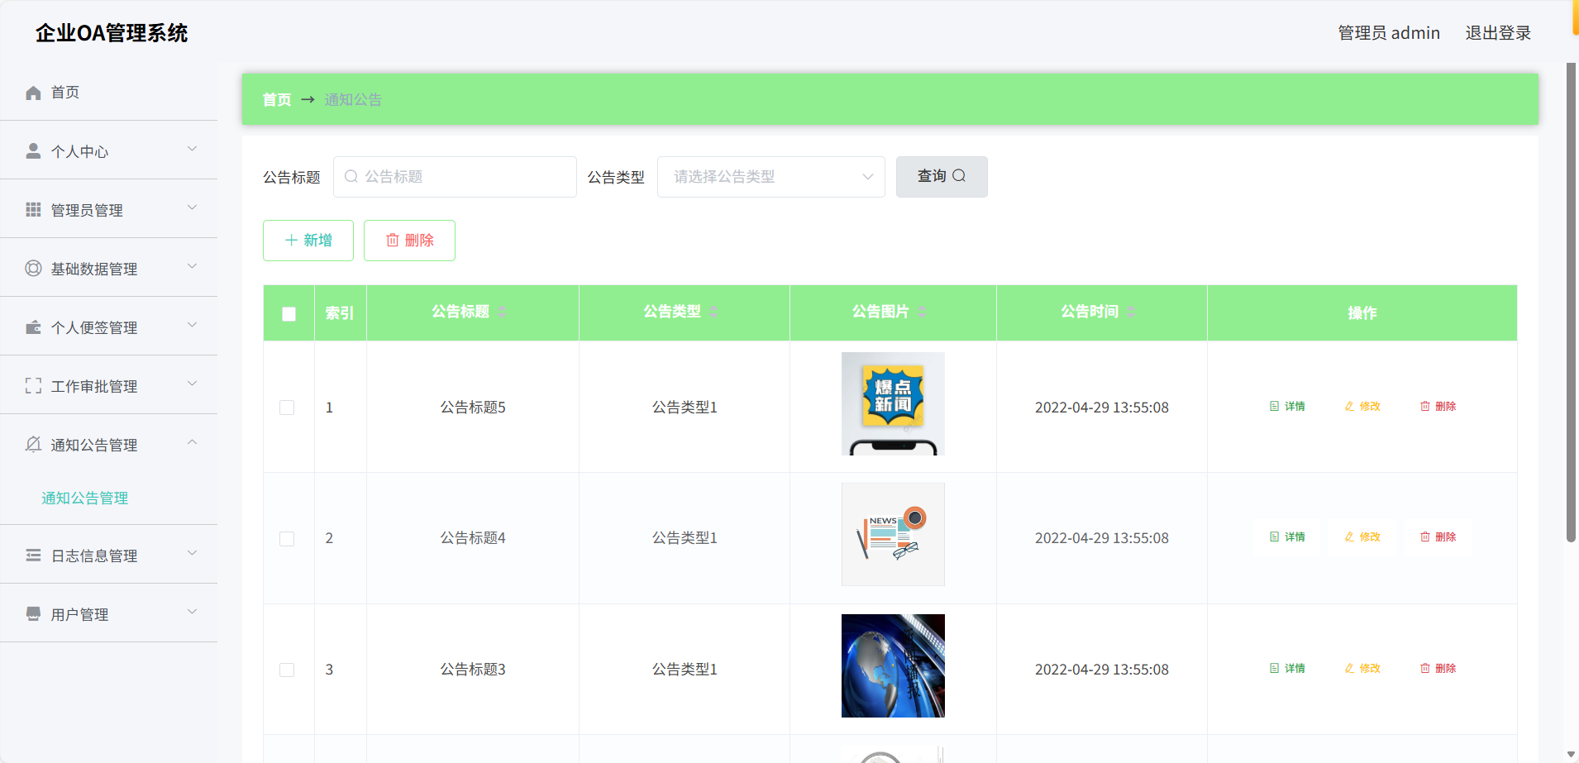
Task: Open 详情 for 公告标题4 row
Action: [x=1287, y=536]
